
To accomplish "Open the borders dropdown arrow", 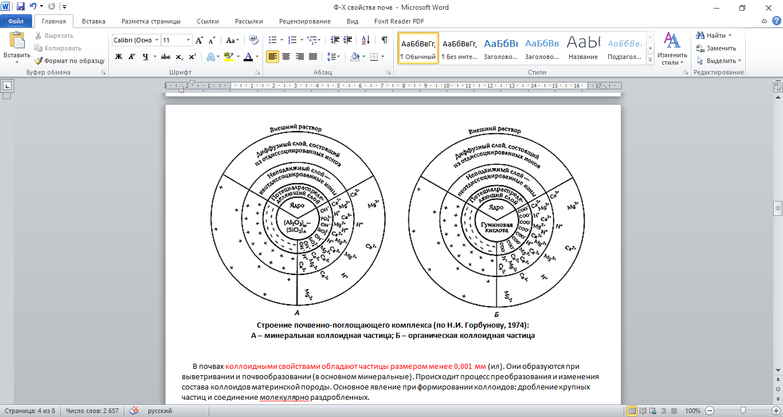I will point(383,57).
